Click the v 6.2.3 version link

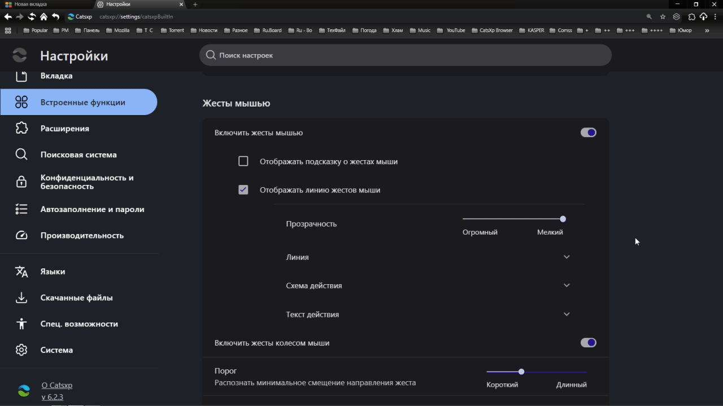(53, 397)
